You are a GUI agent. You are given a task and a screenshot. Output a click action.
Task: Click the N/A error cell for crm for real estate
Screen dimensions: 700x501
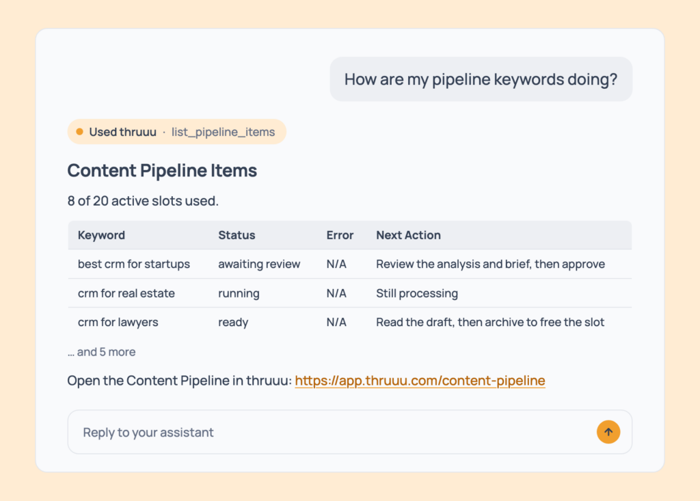click(336, 293)
